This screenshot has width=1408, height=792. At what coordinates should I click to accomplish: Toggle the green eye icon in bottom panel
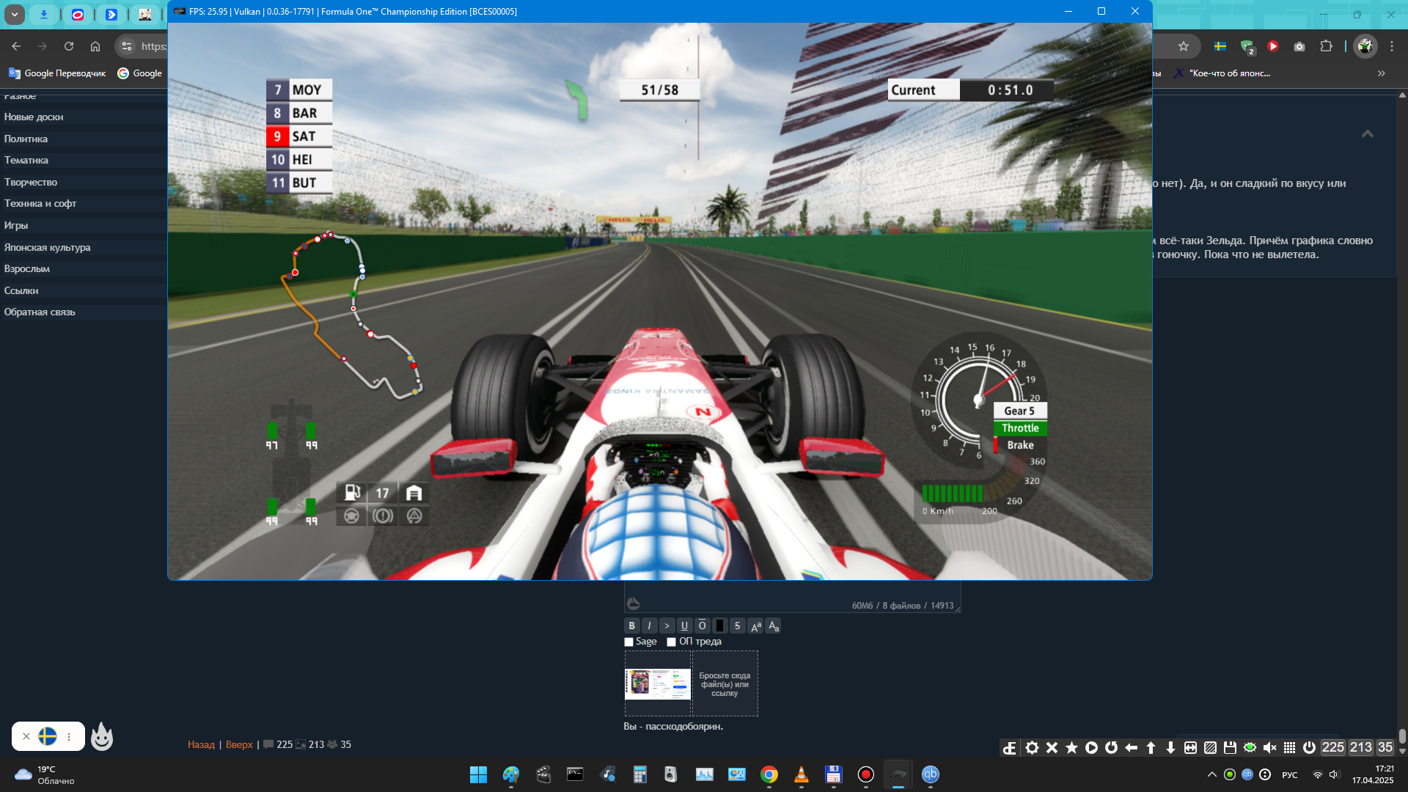1250,747
